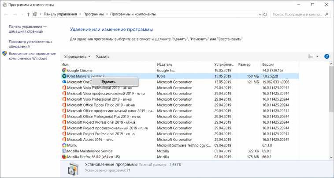Screen dimensions: 334x178
Task: Click the title bar Programs icon
Action: [x=4, y=4]
